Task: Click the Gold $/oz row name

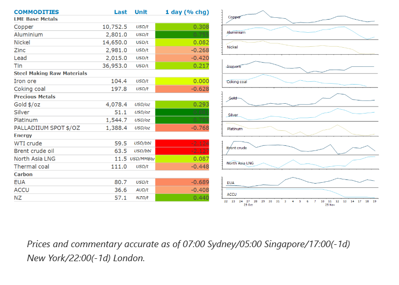Action: coord(27,105)
